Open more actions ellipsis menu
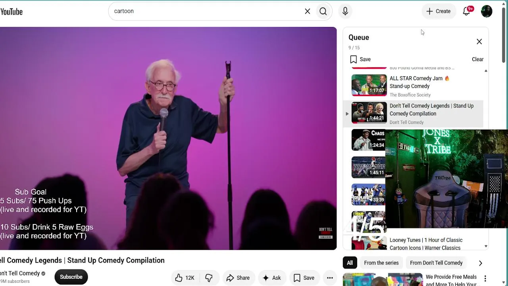The image size is (508, 286). click(330, 278)
